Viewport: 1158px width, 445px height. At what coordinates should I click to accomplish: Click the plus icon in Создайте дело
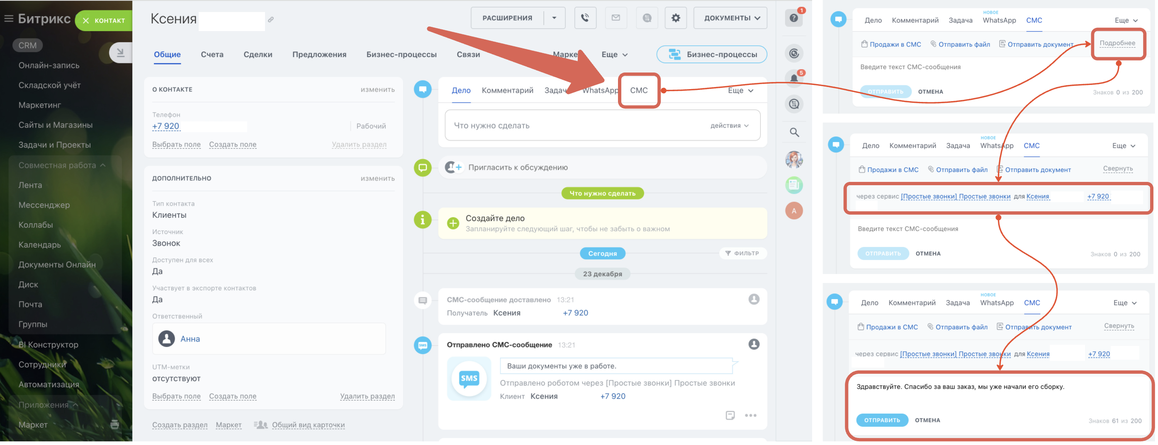point(453,223)
